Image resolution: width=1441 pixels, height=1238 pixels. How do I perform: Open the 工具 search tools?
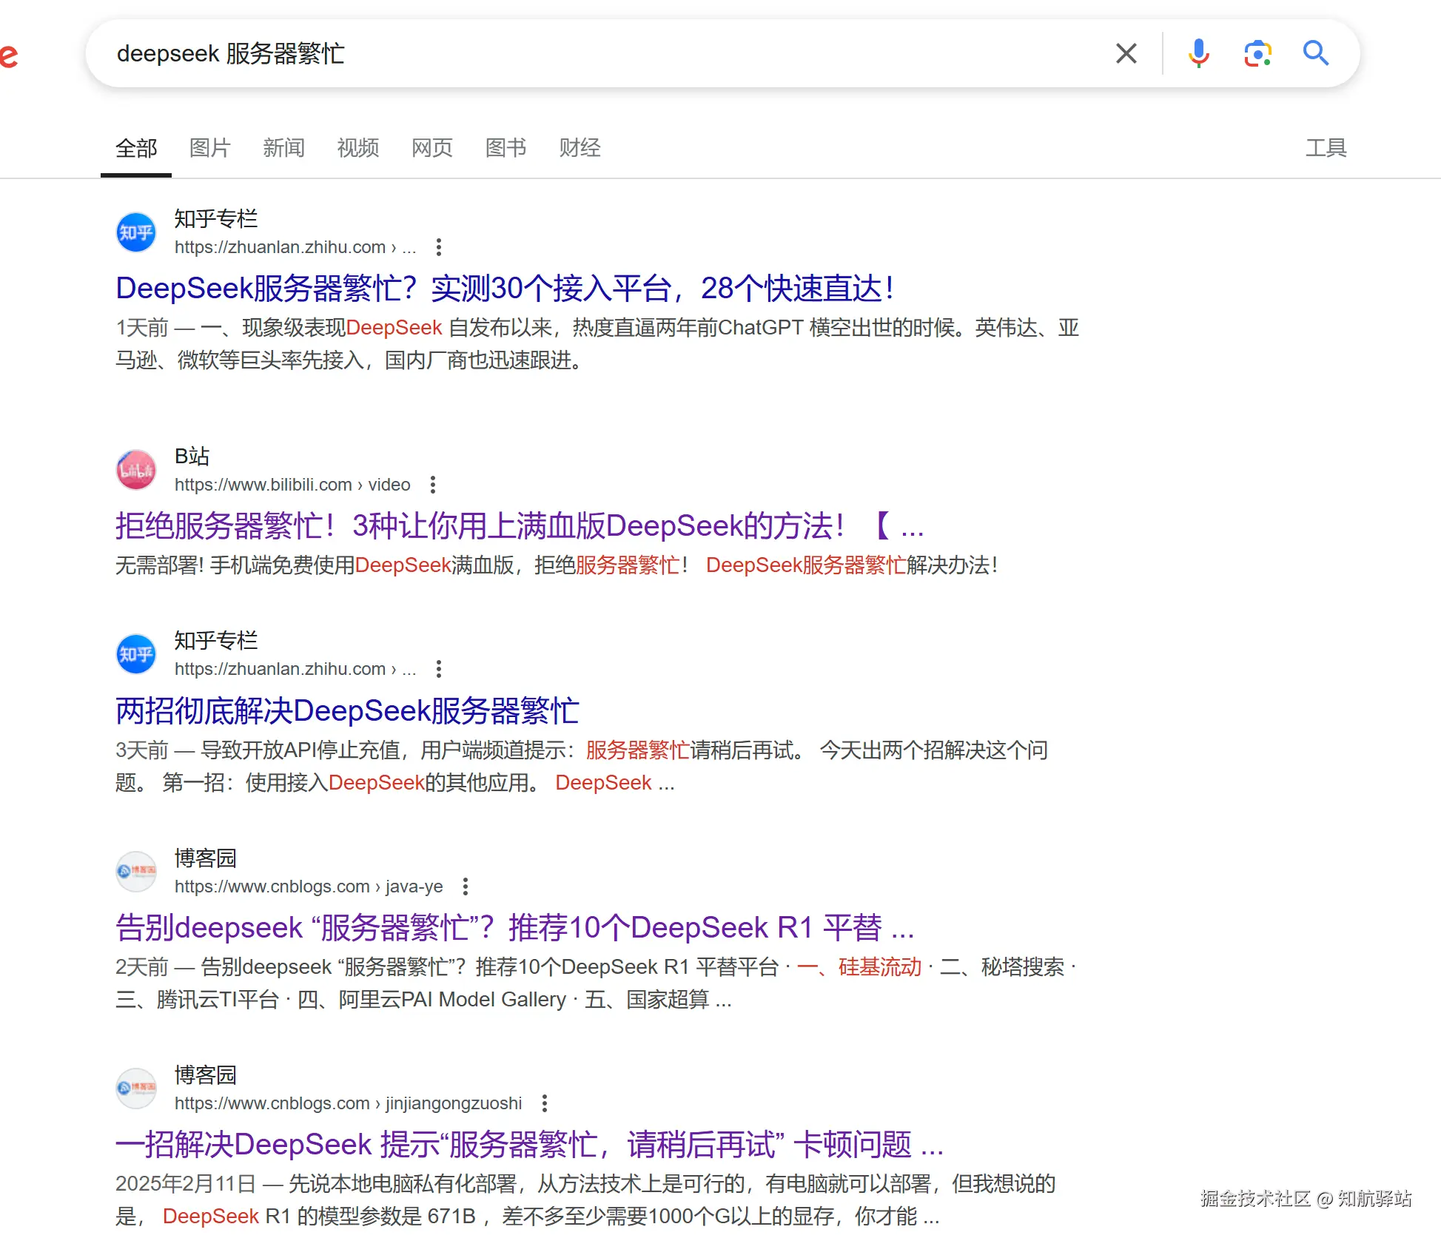[x=1326, y=148]
